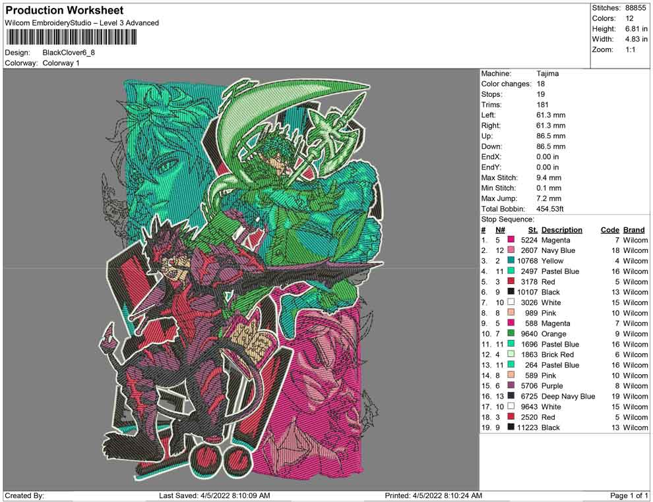Click the St. column header
Viewport: 653px width, 502px height.
click(533, 230)
